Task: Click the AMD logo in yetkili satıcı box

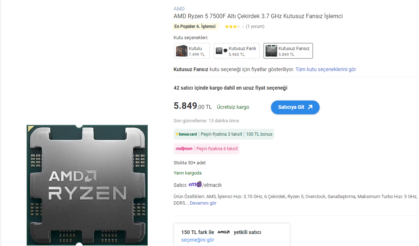Action: pos(223,232)
